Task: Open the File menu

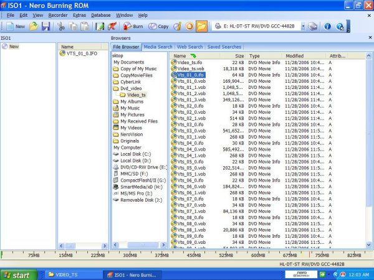Action: tap(10, 15)
